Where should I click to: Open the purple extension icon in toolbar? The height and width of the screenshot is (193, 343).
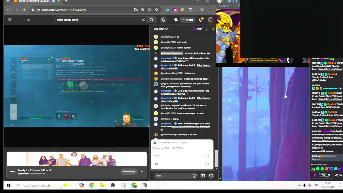tap(175, 10)
